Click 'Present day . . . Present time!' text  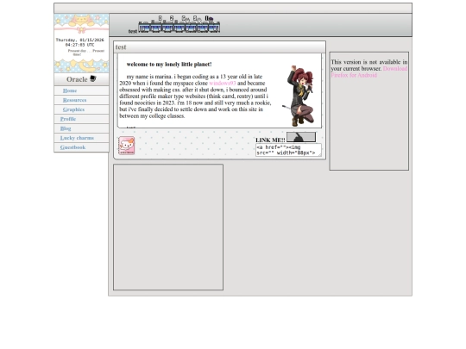tap(86, 53)
